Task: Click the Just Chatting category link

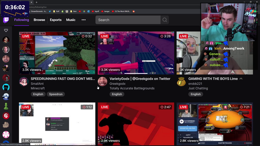Action: (198, 88)
